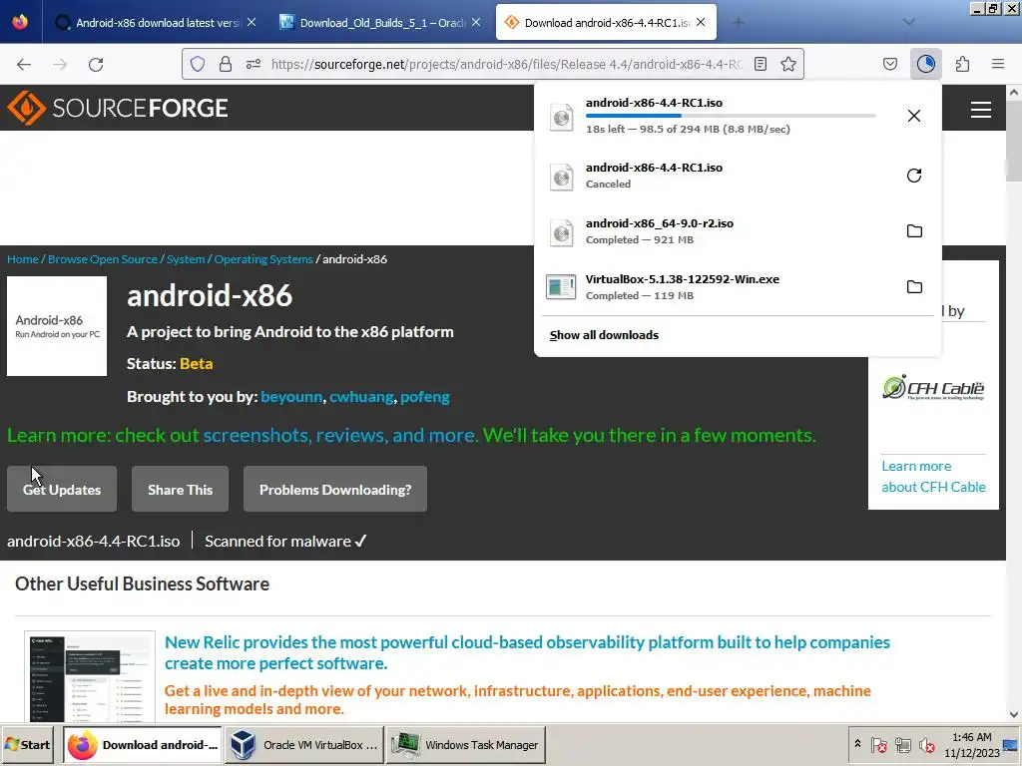
Task: Toggle the downloads panel toolbar button
Action: 925,64
